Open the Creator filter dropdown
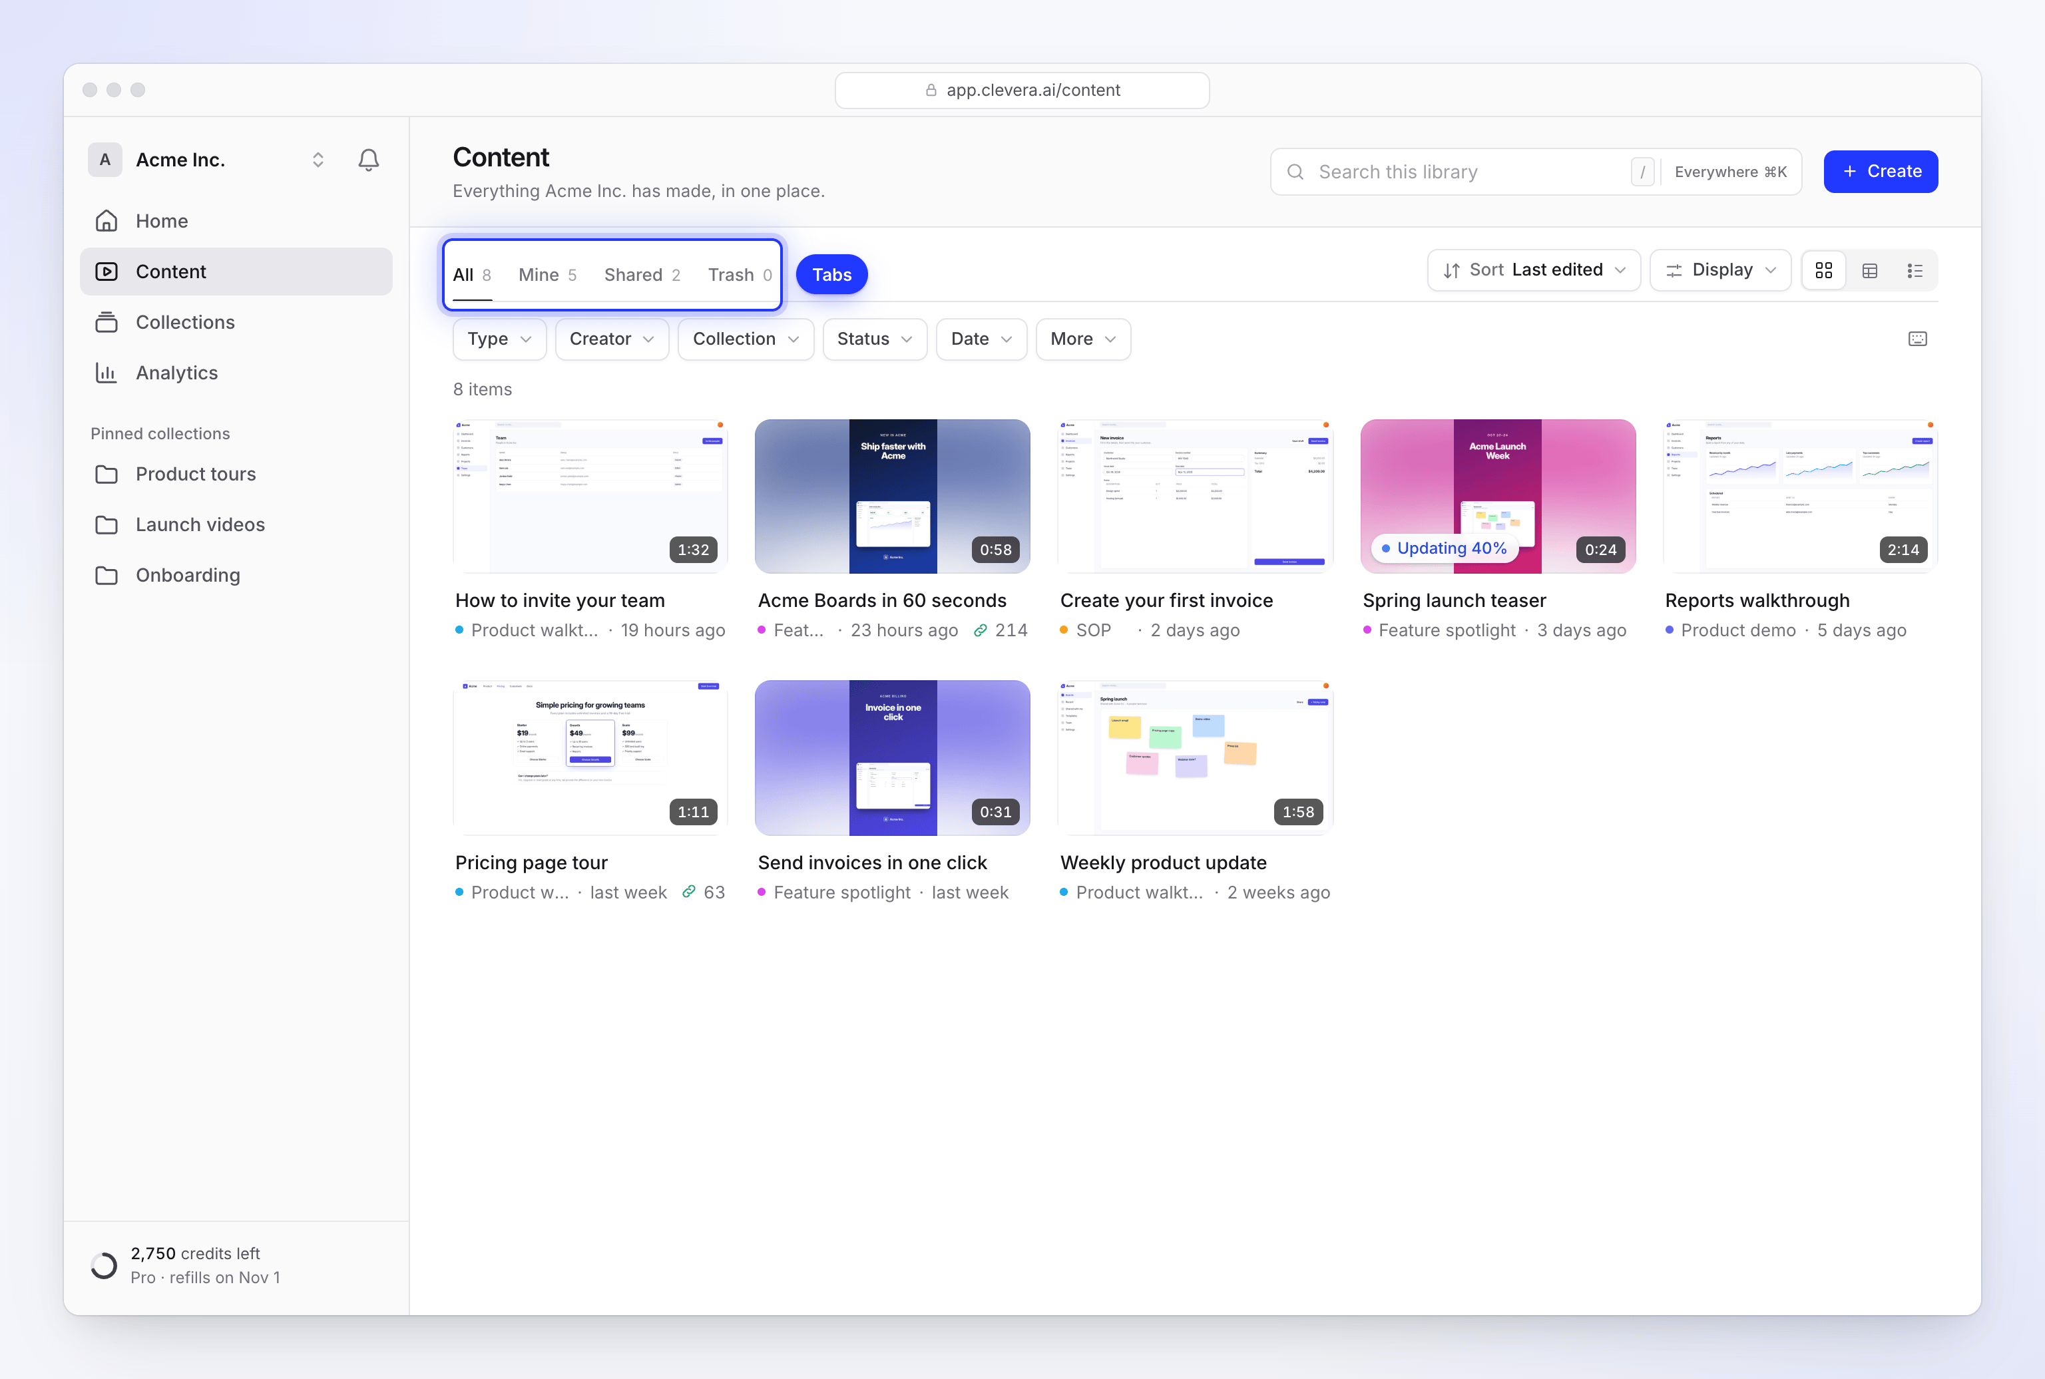The height and width of the screenshot is (1379, 2045). [612, 339]
